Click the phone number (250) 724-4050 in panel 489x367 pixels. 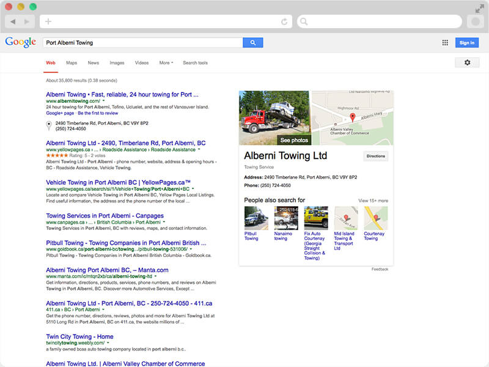click(276, 185)
